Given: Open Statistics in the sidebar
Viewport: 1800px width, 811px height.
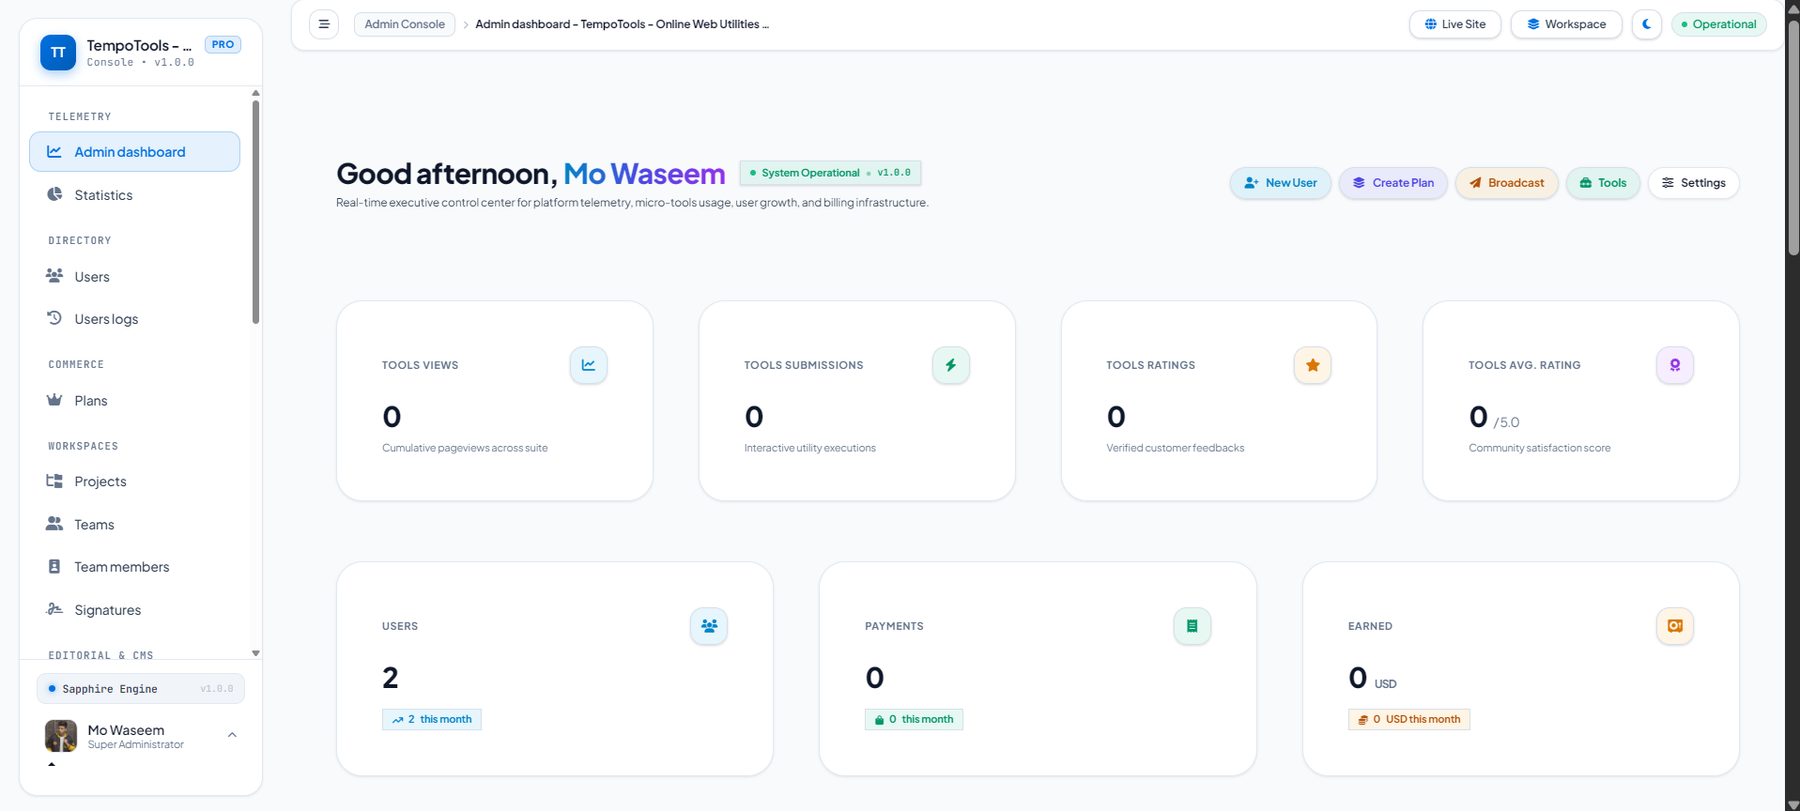Looking at the screenshot, I should tap(134, 195).
